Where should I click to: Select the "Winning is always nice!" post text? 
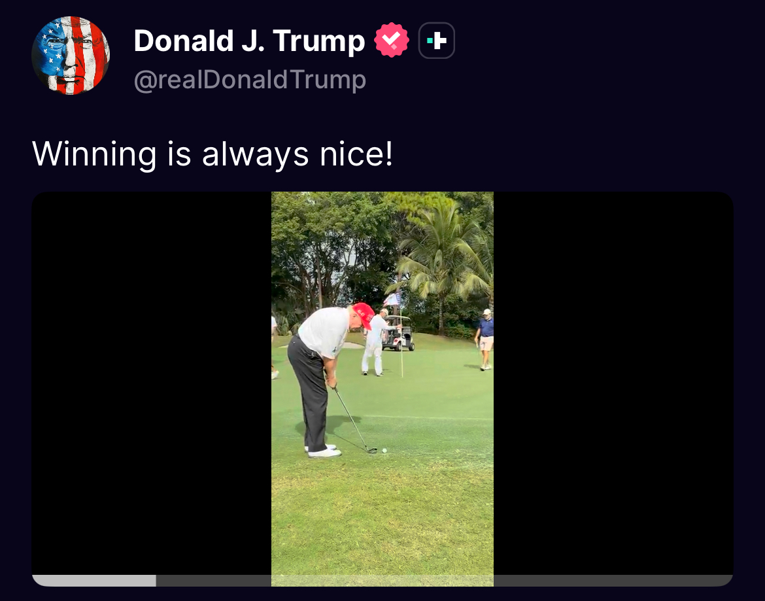pyautogui.click(x=212, y=154)
